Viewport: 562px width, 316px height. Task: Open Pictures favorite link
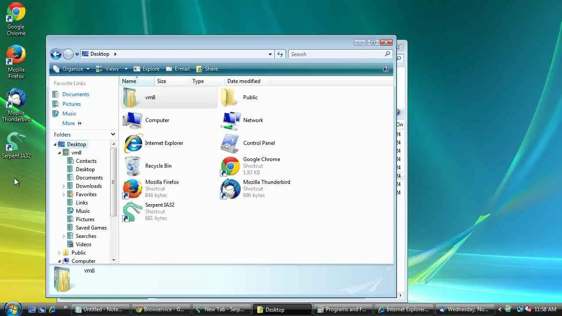point(72,104)
